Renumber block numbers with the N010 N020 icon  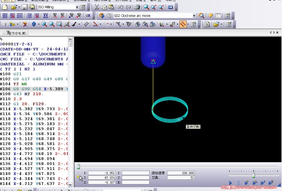(5, 16)
